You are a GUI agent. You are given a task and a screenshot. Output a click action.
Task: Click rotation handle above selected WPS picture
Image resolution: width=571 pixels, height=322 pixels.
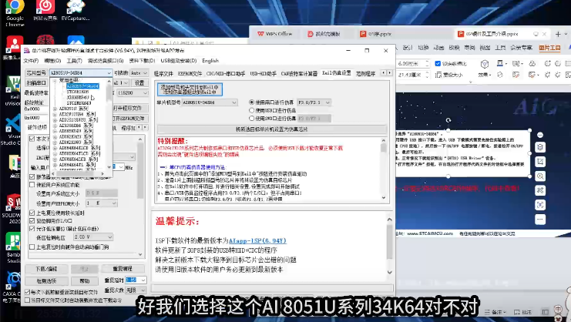[448, 120]
